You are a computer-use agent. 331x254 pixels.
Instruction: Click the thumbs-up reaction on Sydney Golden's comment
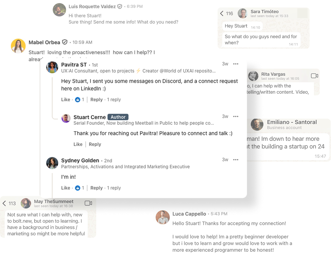[78, 188]
